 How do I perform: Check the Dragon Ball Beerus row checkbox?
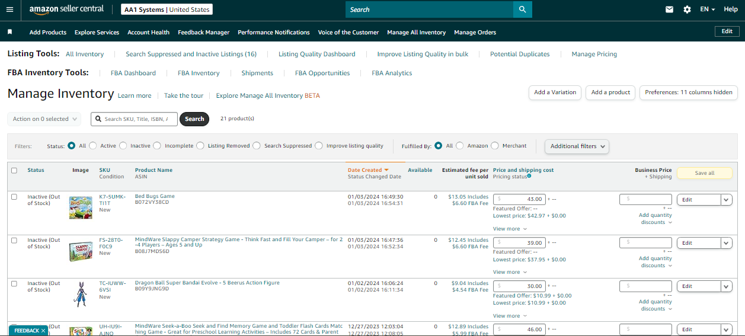14,283
